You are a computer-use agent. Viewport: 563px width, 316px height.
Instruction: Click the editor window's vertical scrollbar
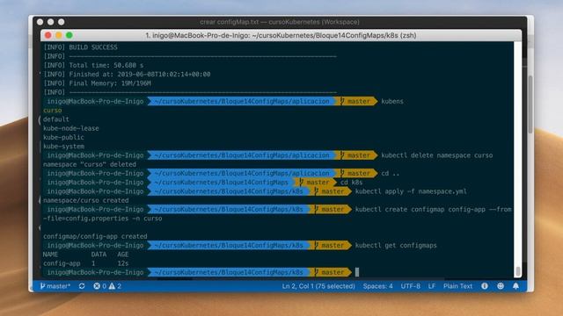click(x=530, y=104)
